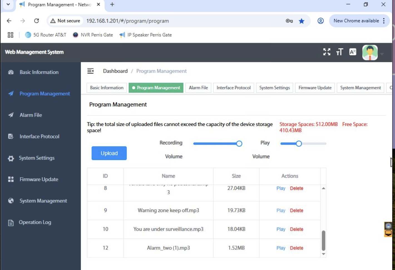This screenshot has width=395, height=270.
Task: Toggle fullscreen mode icon in header
Action: [327, 52]
